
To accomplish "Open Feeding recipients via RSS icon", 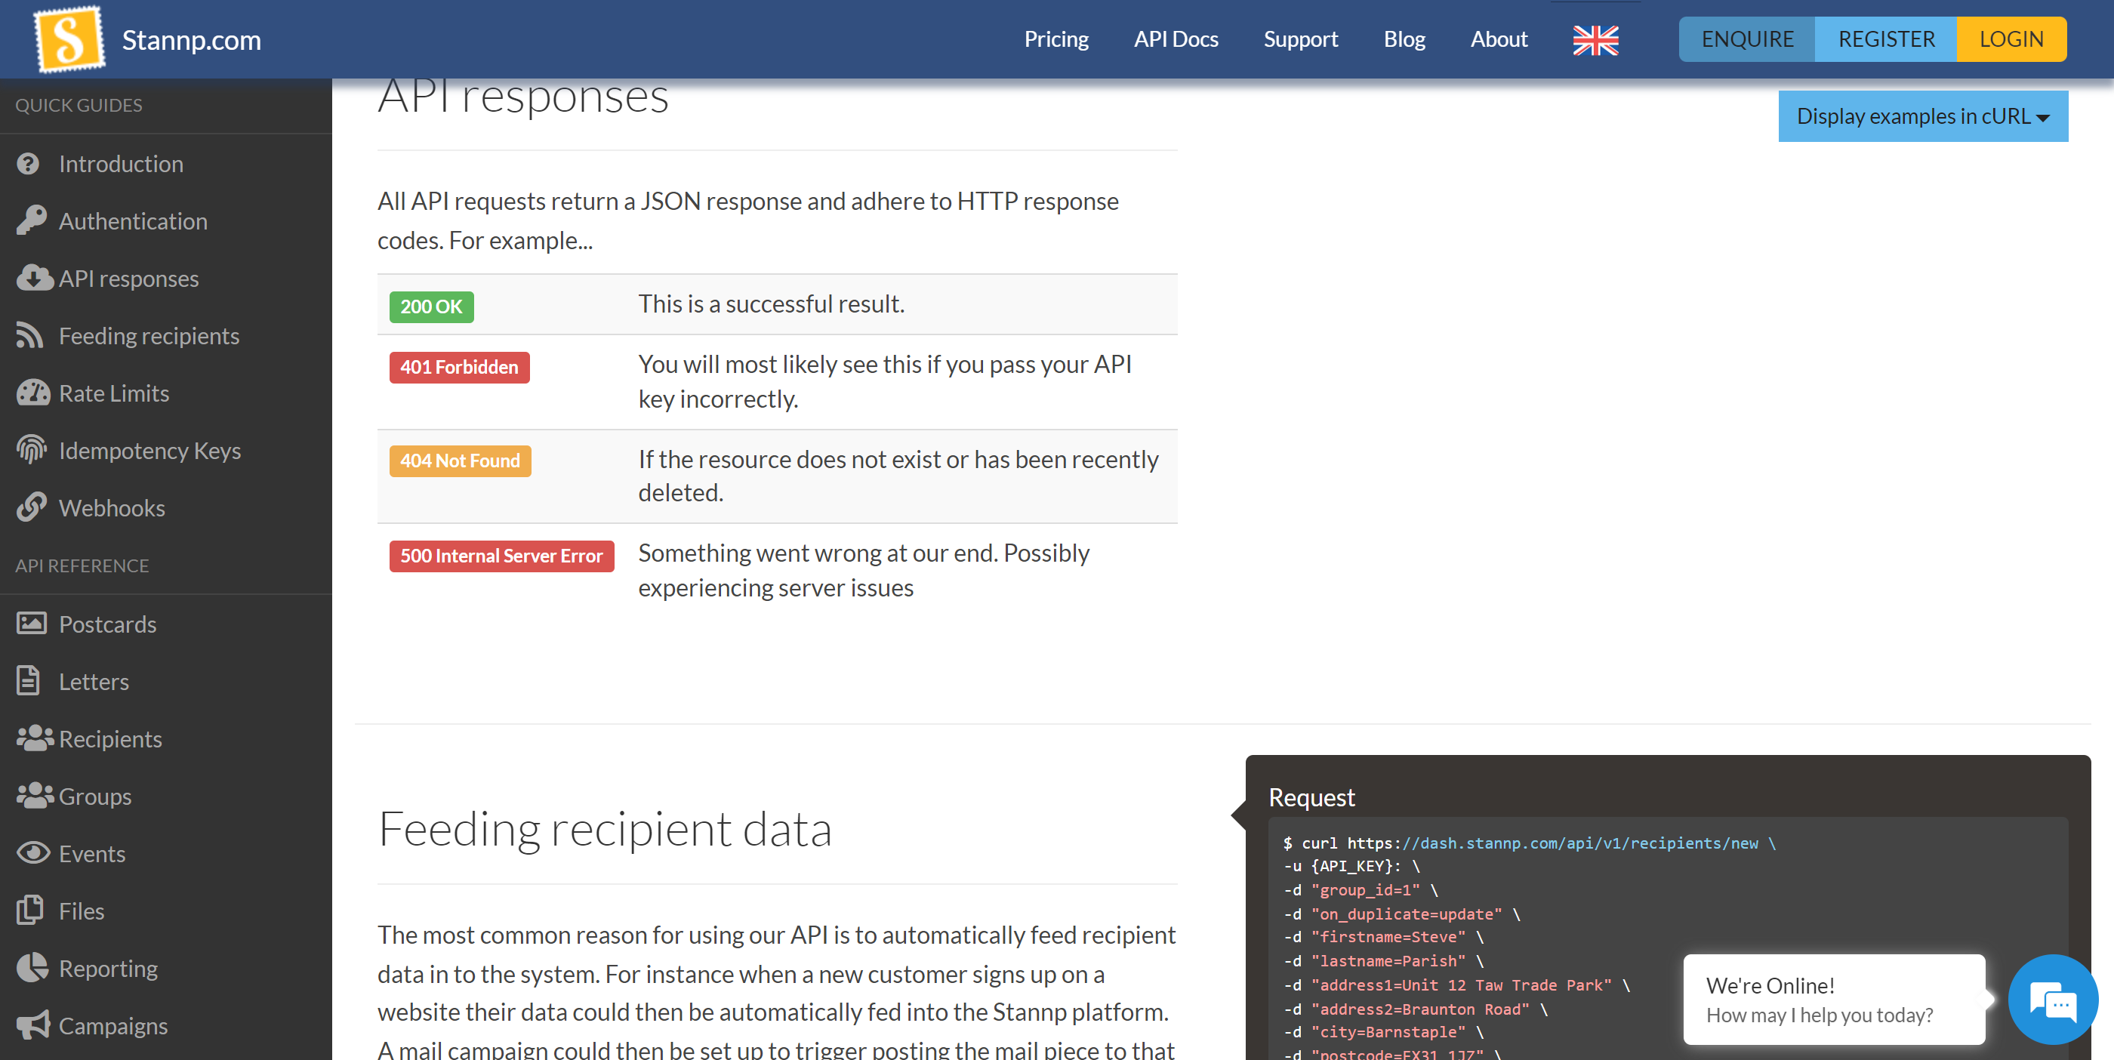I will click(31, 334).
